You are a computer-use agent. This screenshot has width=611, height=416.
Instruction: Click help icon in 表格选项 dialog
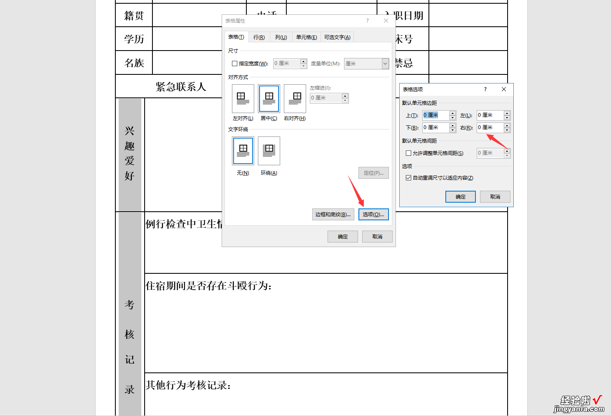485,89
